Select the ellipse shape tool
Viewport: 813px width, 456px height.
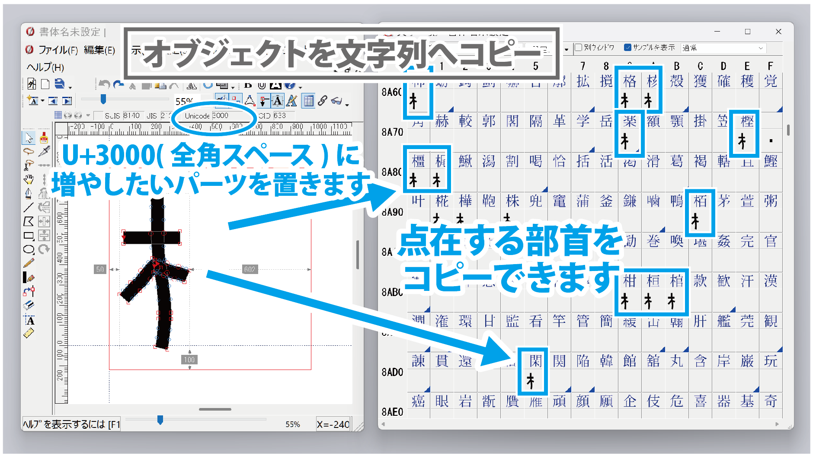point(29,249)
